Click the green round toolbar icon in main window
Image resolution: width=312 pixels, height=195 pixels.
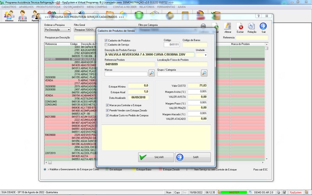139,15
